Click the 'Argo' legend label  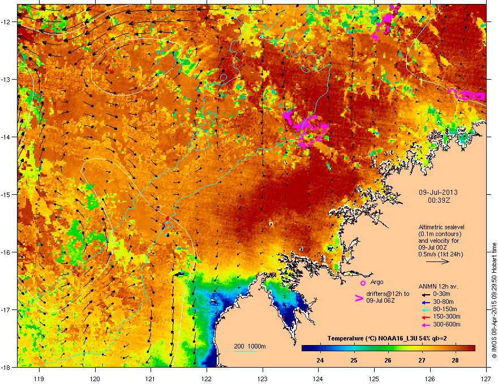(377, 282)
